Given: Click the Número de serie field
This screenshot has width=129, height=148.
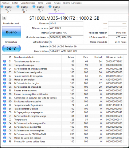Looking at the screenshot, I should coord(66,28).
